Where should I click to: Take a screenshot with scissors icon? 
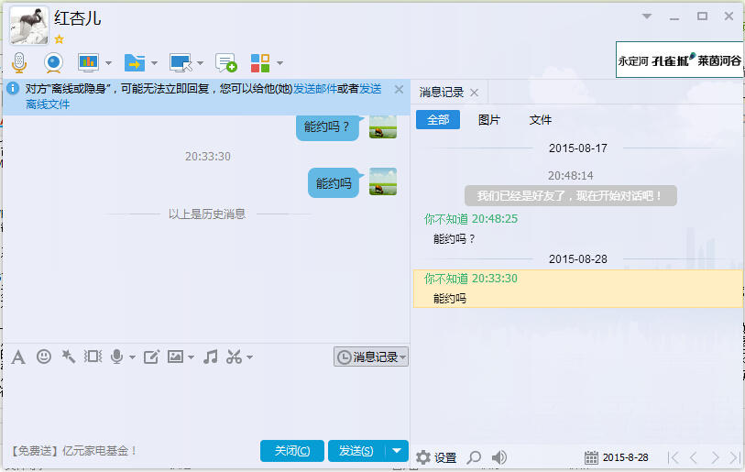click(x=235, y=357)
